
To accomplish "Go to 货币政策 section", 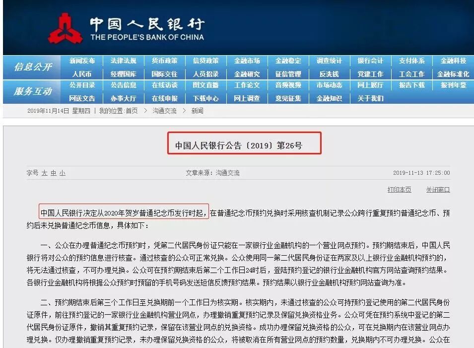I will pos(165,61).
